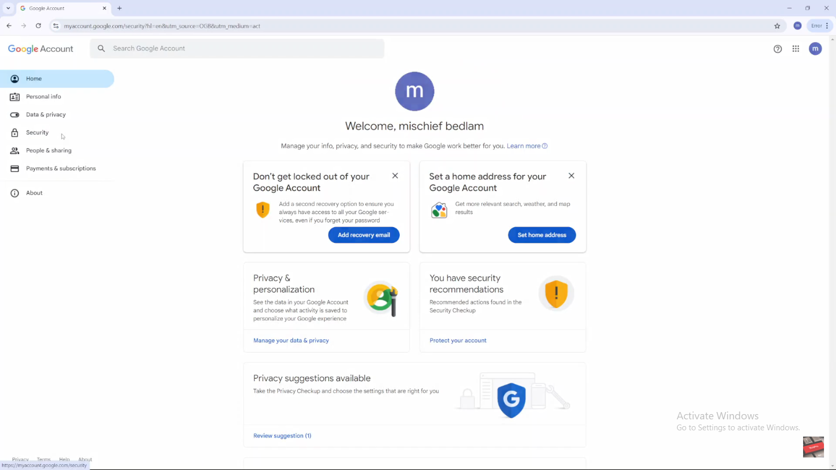Screen dimensions: 836x470
Task: Click the large profile picture 'm'
Action: click(x=414, y=91)
